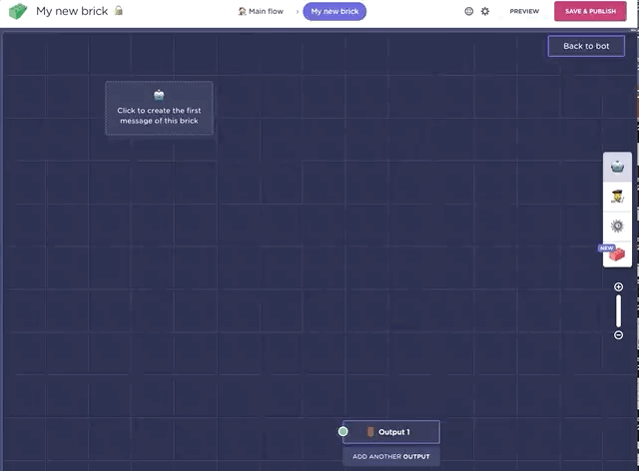Click the PREVIEW button
Screen dimensions: 639x471
click(524, 11)
